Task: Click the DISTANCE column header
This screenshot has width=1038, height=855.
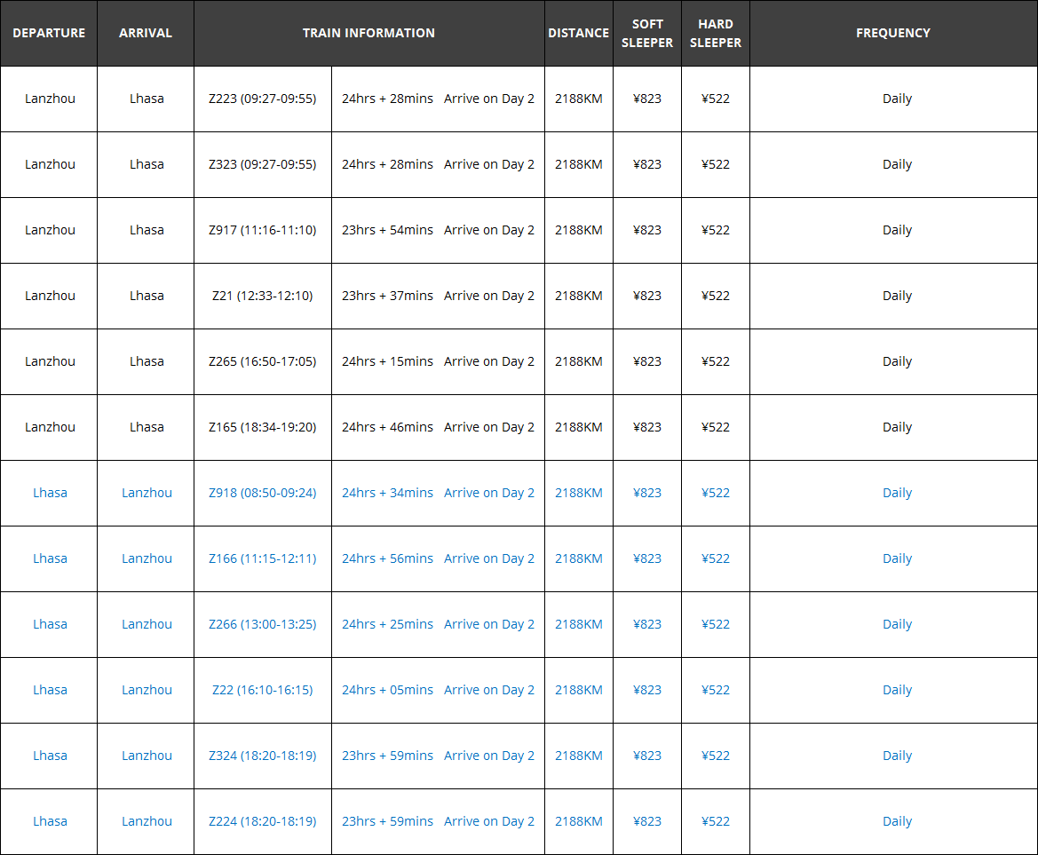Action: pyautogui.click(x=579, y=33)
